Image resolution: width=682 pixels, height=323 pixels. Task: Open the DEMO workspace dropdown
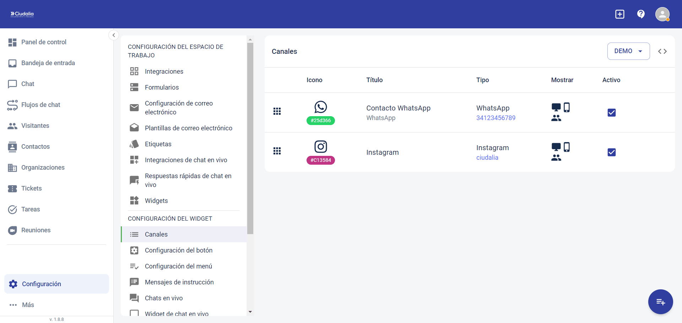pyautogui.click(x=628, y=51)
